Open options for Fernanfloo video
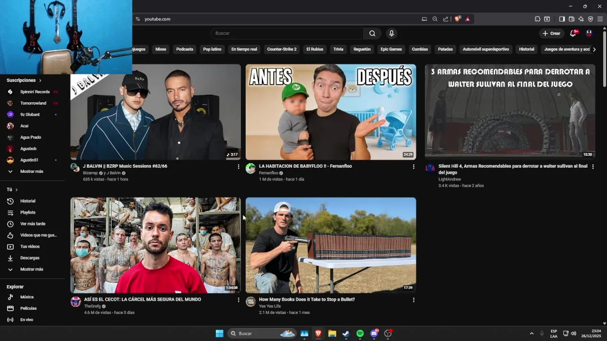The image size is (607, 341). click(x=414, y=167)
